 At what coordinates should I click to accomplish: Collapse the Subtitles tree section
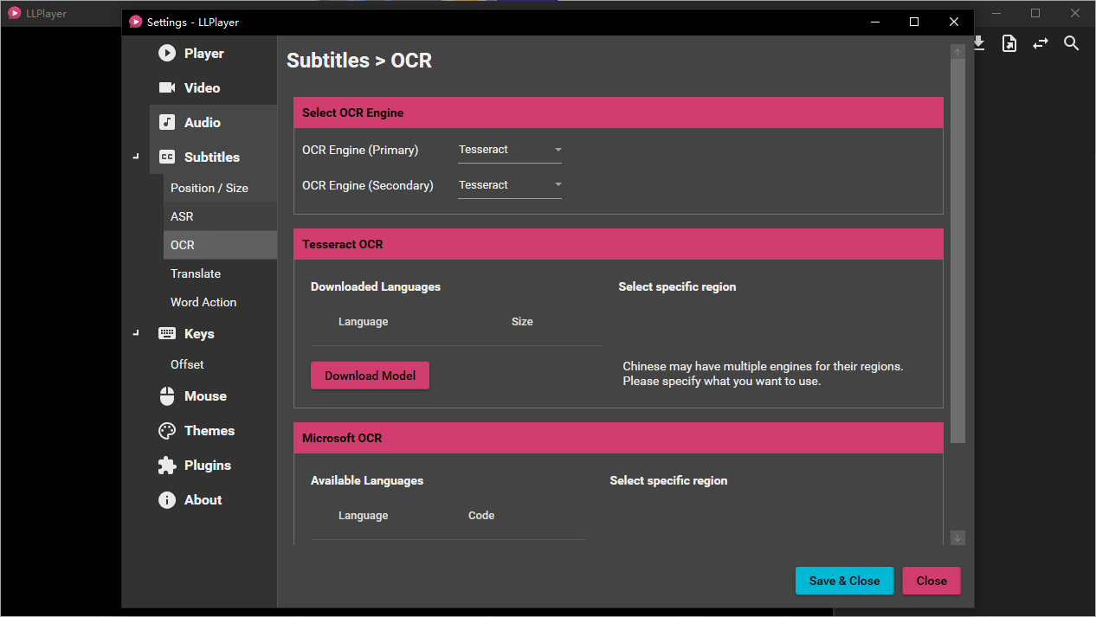[x=136, y=157]
